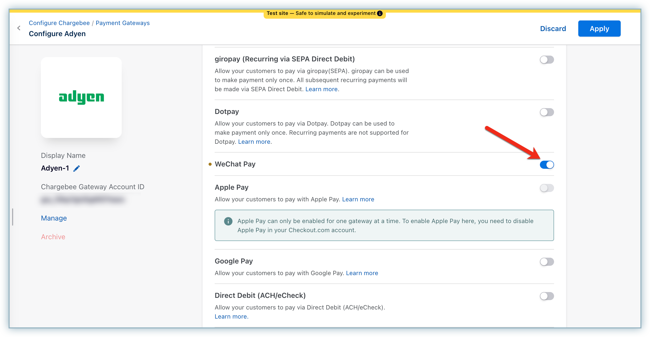Screen dimensions: 650x337
Task: Disable the WeChat Pay toggle
Action: point(547,165)
